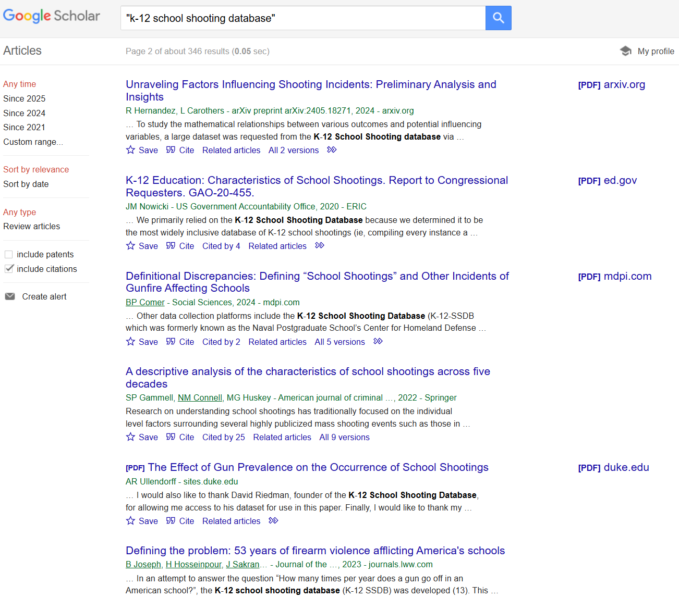Open The Effect of Gun Prevalence title

(x=318, y=467)
